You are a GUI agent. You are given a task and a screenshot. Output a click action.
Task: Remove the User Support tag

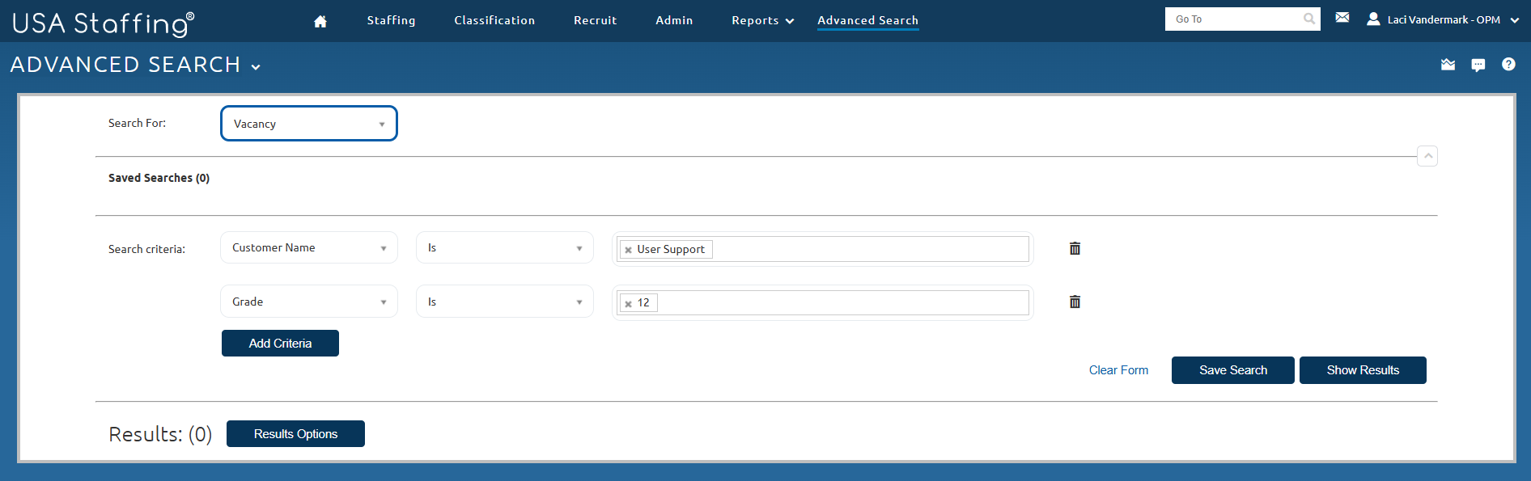[628, 250]
